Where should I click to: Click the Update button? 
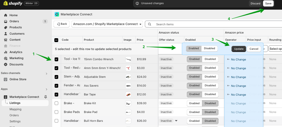point(239,49)
